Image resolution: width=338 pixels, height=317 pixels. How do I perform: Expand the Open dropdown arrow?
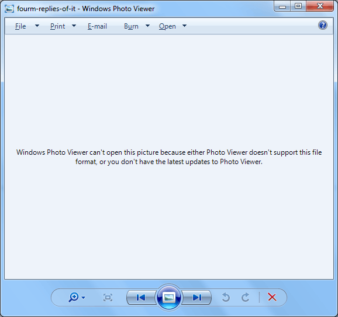tap(185, 26)
